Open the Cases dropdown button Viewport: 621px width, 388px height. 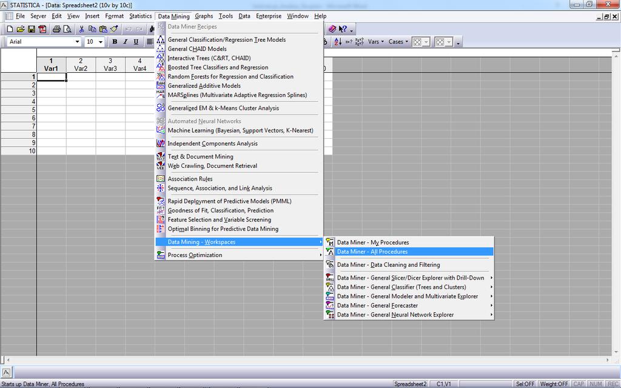click(x=398, y=42)
